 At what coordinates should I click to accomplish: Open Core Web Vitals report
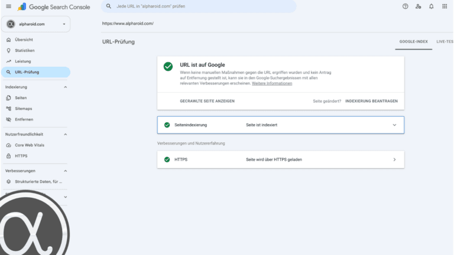35,145
